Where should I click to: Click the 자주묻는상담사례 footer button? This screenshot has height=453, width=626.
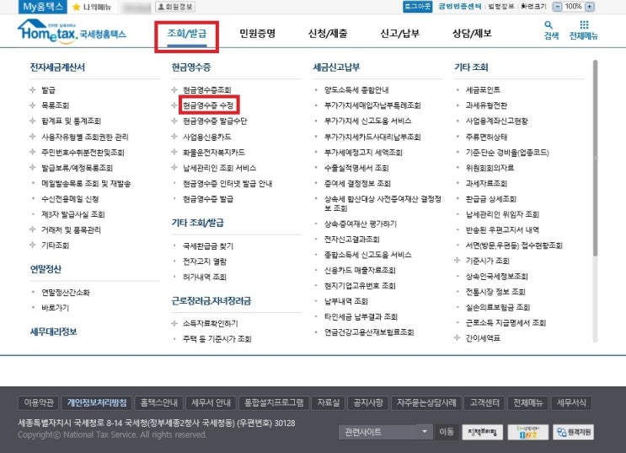click(x=426, y=402)
